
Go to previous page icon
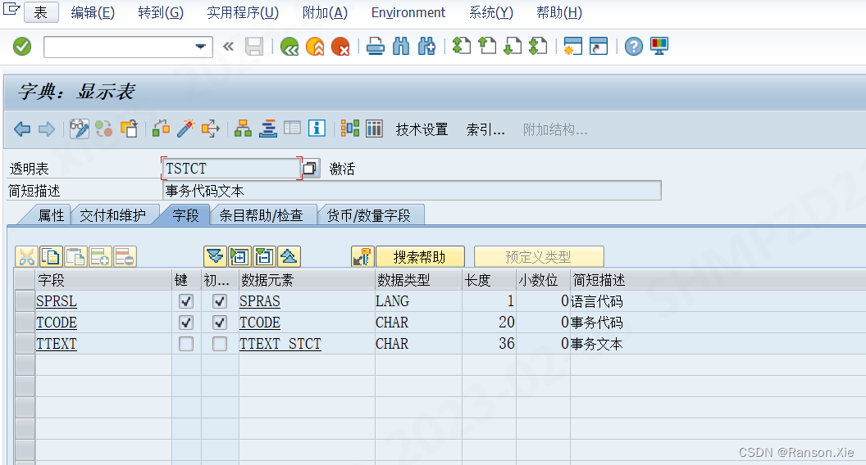click(486, 47)
